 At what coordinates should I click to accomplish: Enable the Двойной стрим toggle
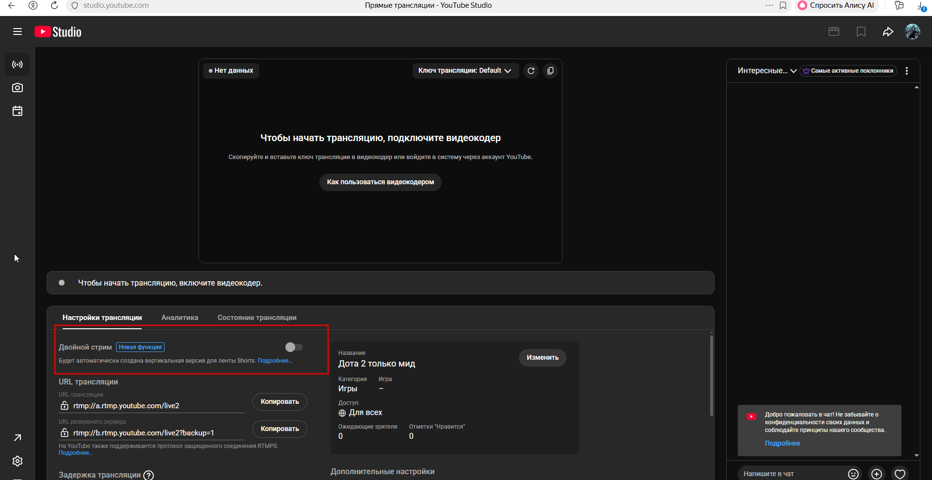coord(294,347)
